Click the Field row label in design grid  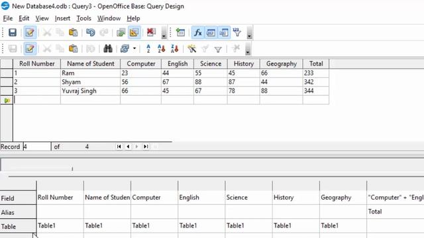[18, 198]
